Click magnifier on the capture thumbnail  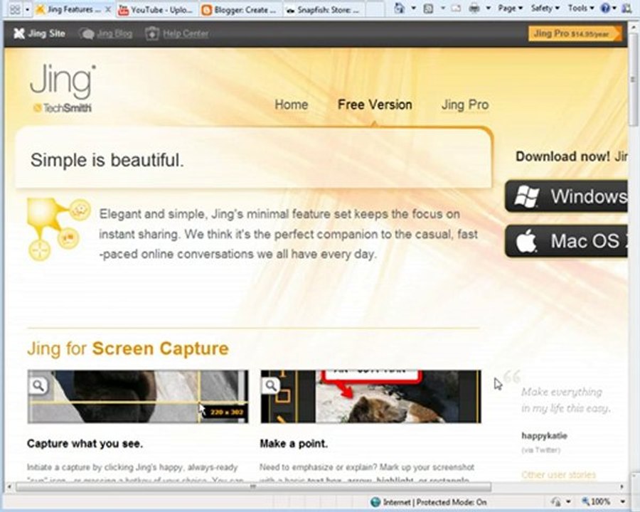[x=39, y=385]
